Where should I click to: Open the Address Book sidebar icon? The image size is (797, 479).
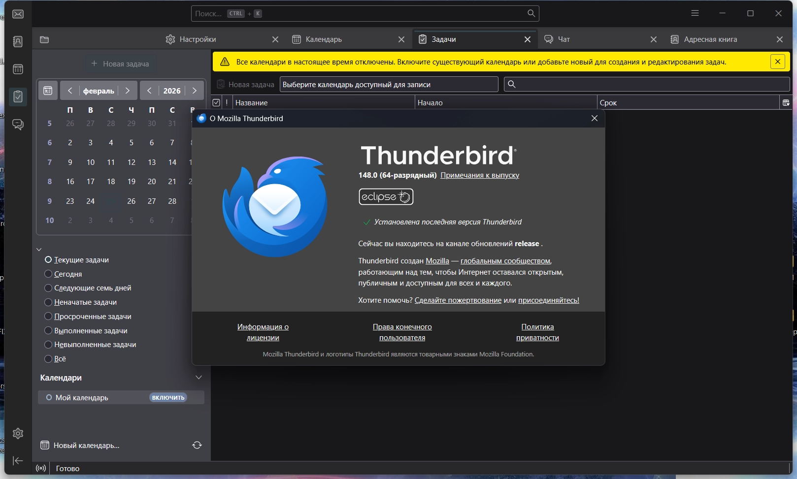(18, 41)
